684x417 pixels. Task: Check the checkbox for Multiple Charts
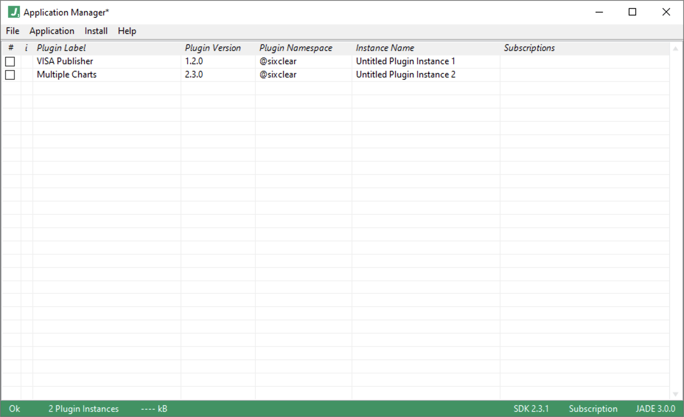tap(10, 75)
